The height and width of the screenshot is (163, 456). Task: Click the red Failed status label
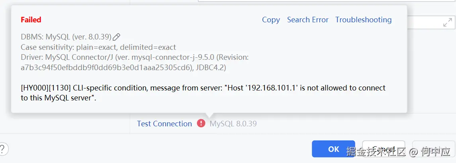[x=31, y=20]
